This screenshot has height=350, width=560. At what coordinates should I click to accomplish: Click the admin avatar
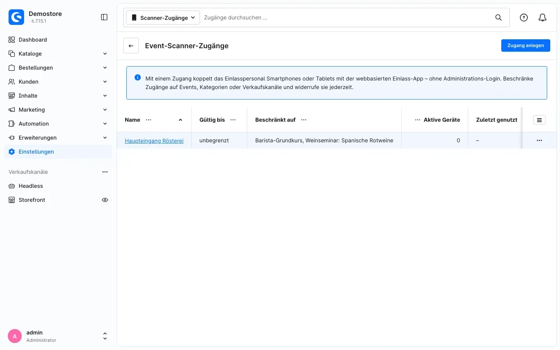tap(15, 336)
